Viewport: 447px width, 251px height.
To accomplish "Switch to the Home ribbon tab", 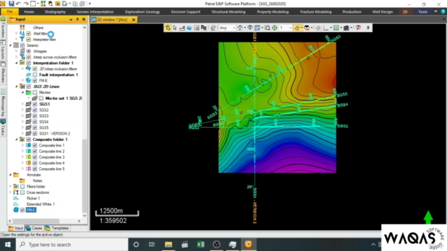I will tap(29, 12).
